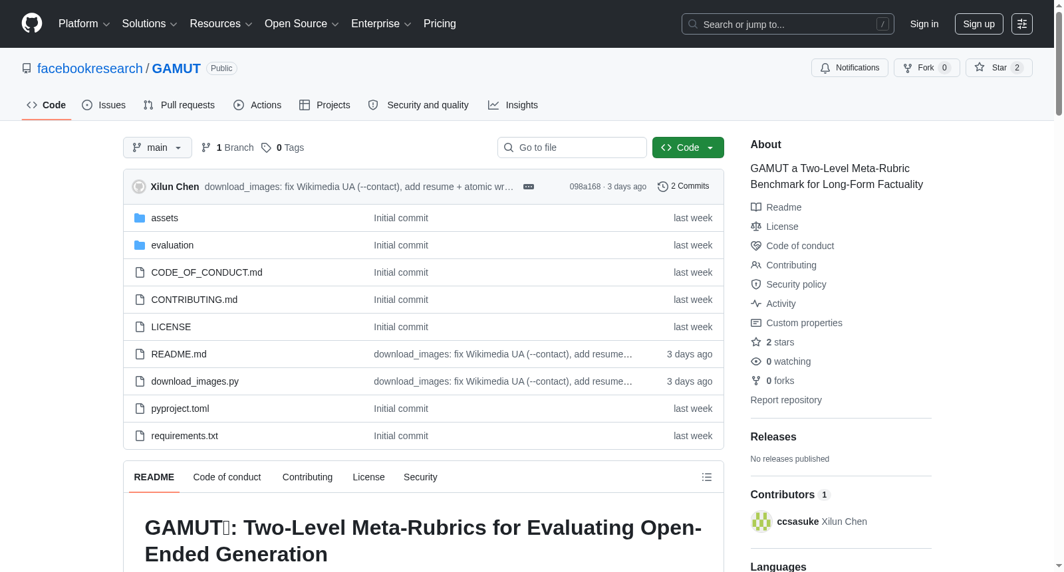Click the eye icon beside watching

pyautogui.click(x=756, y=361)
